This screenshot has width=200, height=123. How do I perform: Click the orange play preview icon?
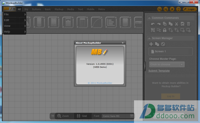(172, 9)
